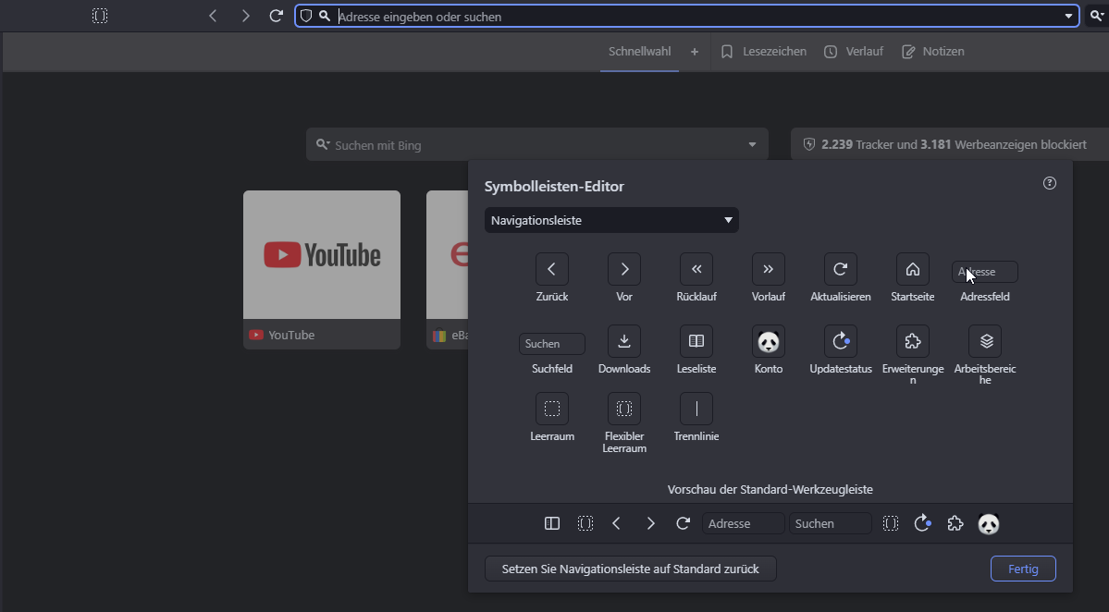This screenshot has height=612, width=1109.
Task: Select the Rücklauf rewind icon
Action: pos(696,269)
